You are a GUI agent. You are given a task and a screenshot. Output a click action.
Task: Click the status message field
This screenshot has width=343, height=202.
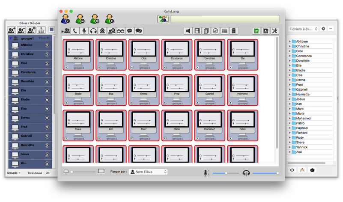pyautogui.click(x=225, y=19)
